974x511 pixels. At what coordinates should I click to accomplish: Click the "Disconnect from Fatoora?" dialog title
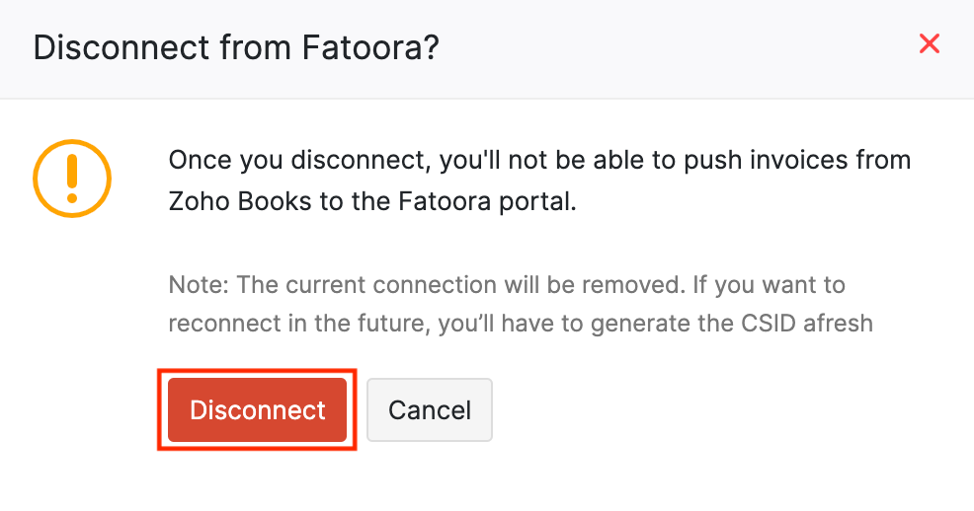tap(236, 47)
